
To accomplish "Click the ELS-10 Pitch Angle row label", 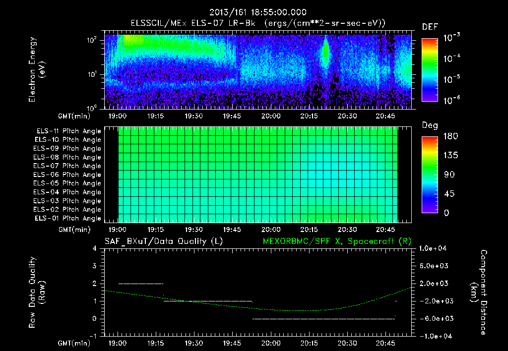I will tap(68, 140).
